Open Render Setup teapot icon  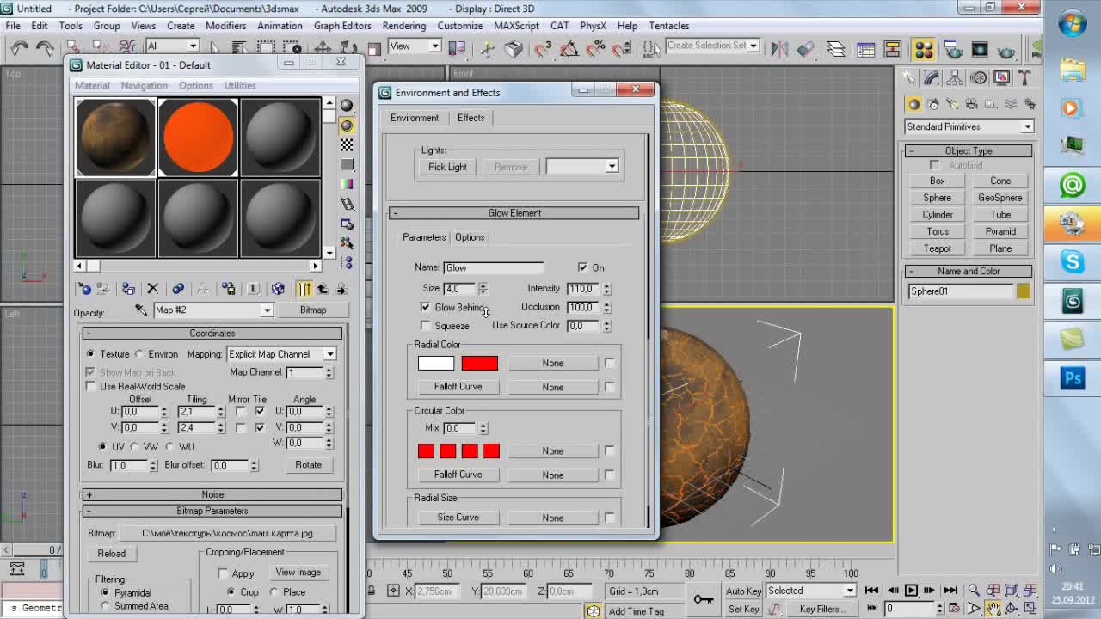click(x=953, y=49)
